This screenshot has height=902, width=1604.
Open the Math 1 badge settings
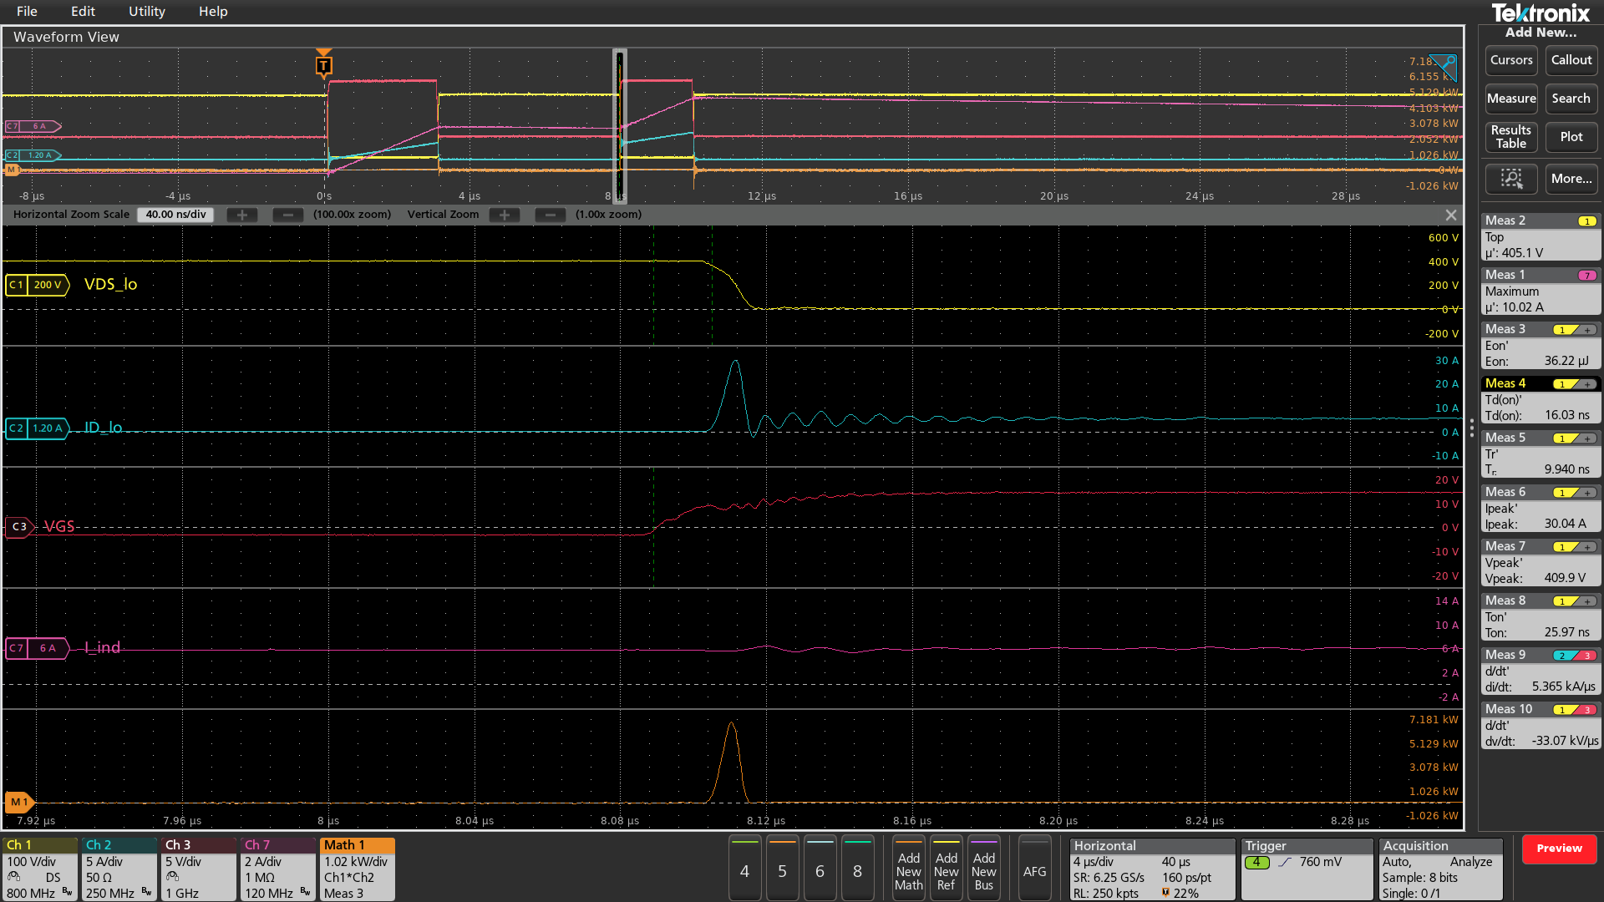pyautogui.click(x=357, y=869)
